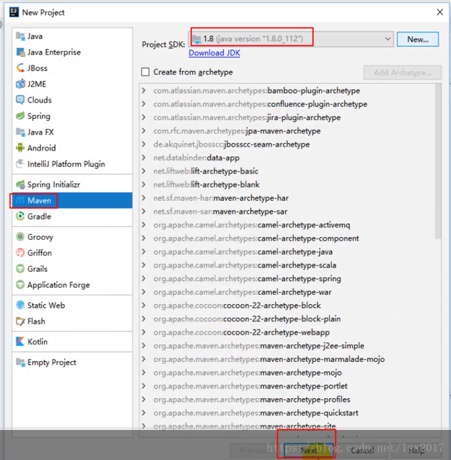Click the Next button
The height and width of the screenshot is (460, 451).
(308, 450)
